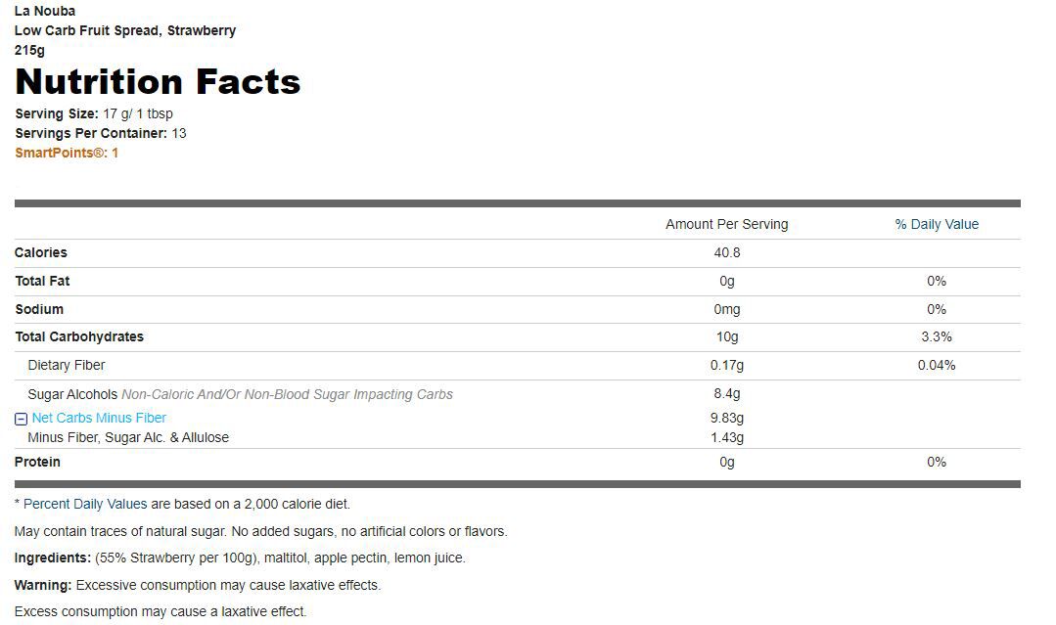This screenshot has height=625, width=1056.
Task: Click the Nutrition Facts heading
Action: (x=158, y=82)
